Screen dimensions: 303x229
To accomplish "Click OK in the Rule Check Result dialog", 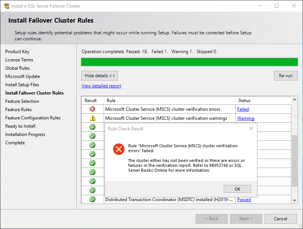I will coord(237,189).
